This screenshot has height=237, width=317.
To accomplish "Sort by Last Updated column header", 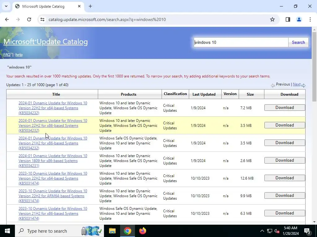I will tap(204, 94).
